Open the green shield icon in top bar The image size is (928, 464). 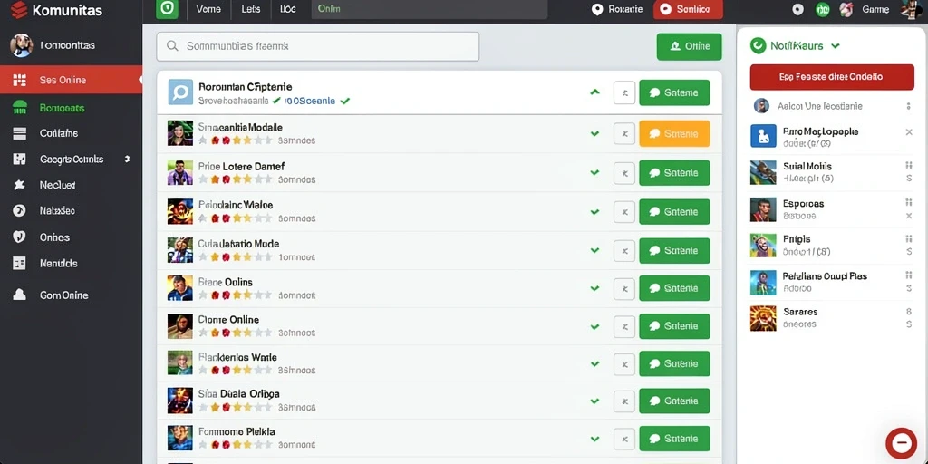click(x=167, y=9)
